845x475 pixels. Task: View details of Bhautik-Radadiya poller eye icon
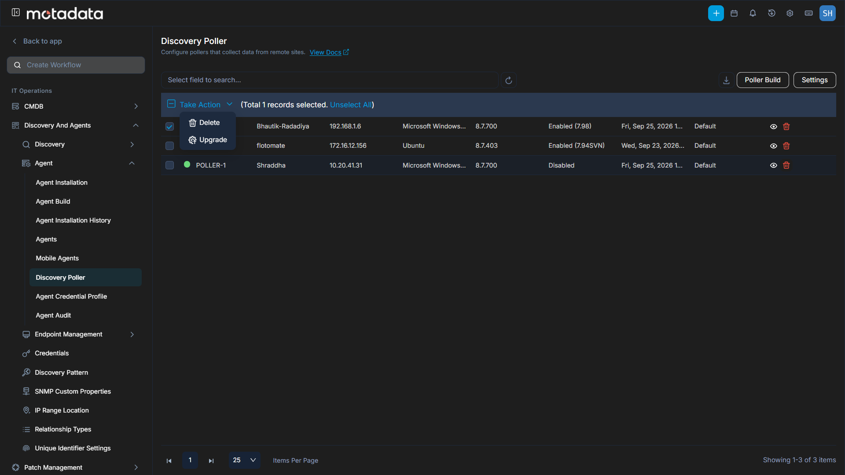click(x=773, y=127)
